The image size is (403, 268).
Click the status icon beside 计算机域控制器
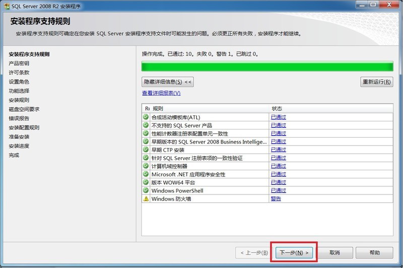point(146,166)
